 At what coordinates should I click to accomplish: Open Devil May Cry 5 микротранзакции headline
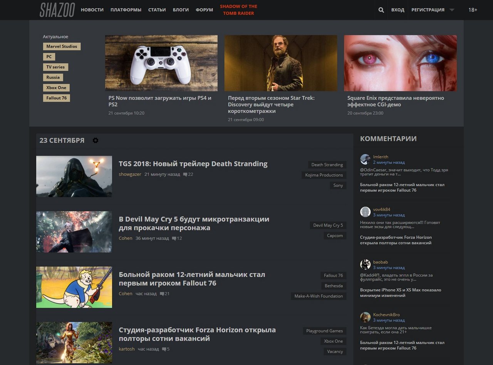coord(194,223)
